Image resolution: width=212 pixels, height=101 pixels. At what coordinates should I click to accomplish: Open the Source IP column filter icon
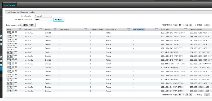[185, 30]
